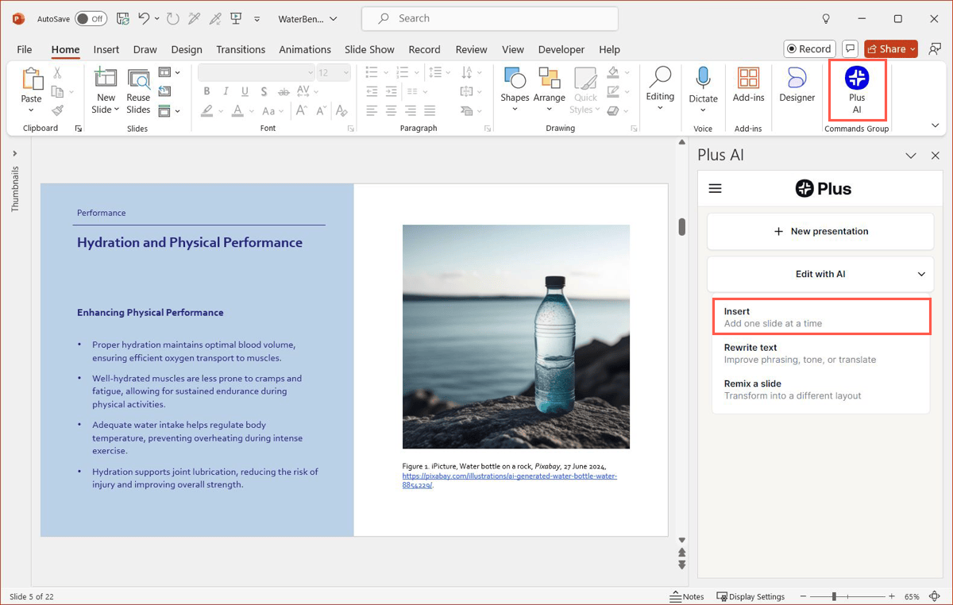
Task: Open the Arrange options
Action: coord(549,90)
